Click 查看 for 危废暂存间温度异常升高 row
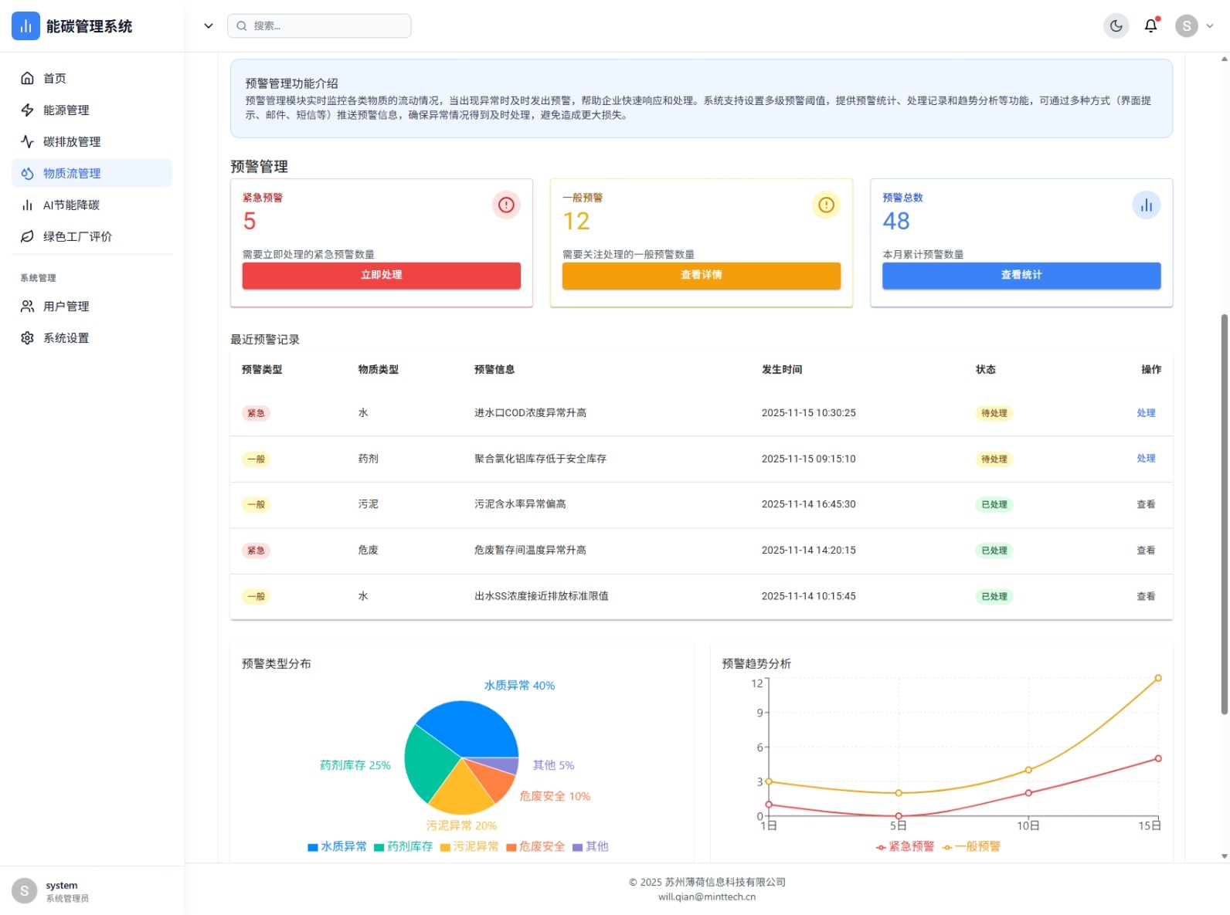Image resolution: width=1230 pixels, height=915 pixels. point(1146,551)
